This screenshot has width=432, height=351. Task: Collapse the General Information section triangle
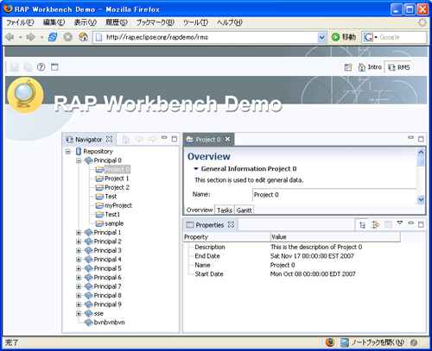(x=196, y=169)
